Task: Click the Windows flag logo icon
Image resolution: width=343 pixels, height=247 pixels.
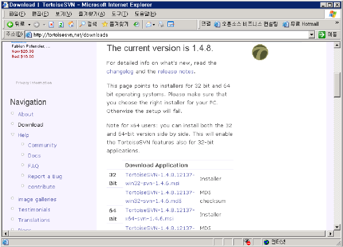Action: (x=333, y=14)
